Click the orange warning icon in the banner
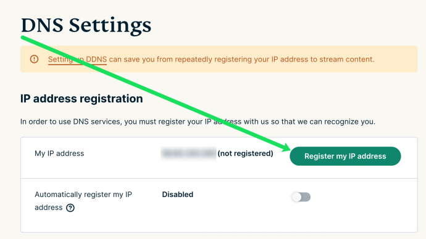The width and height of the screenshot is (426, 239). point(34,59)
